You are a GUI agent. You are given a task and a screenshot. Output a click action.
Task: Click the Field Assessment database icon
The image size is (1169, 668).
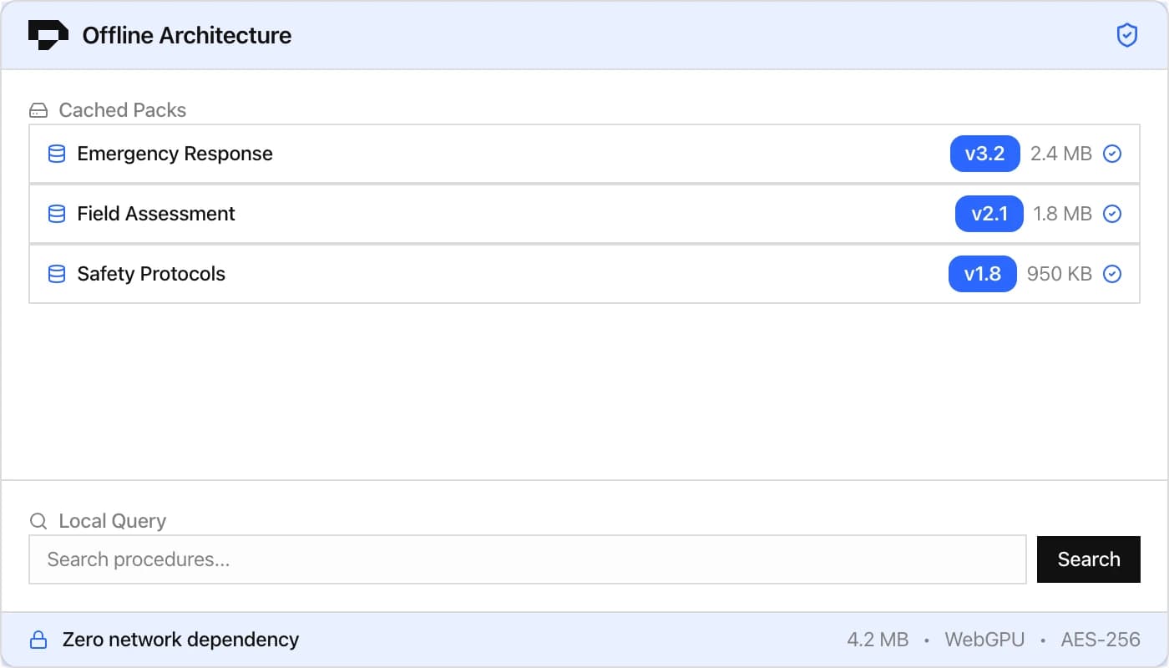click(x=57, y=214)
